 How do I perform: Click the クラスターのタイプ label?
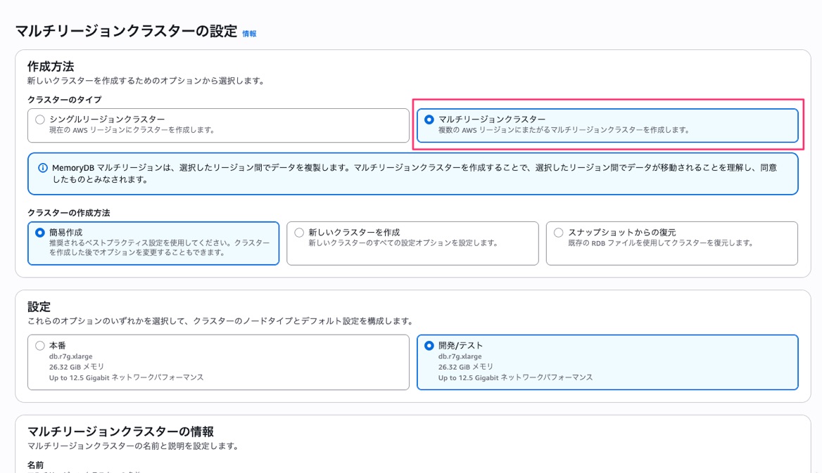[x=65, y=100]
